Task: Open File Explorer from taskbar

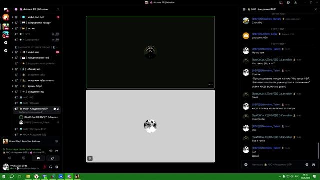Action: (x=28, y=176)
